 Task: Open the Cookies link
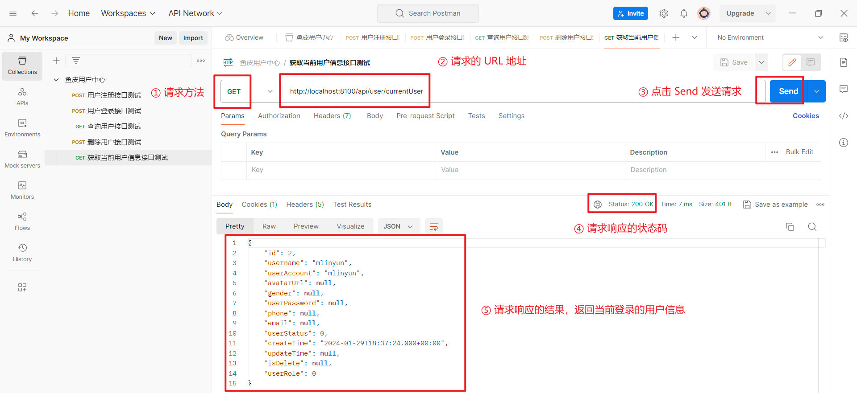coord(805,116)
